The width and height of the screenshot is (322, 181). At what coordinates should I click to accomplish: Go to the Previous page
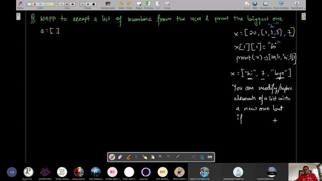[x=148, y=5]
